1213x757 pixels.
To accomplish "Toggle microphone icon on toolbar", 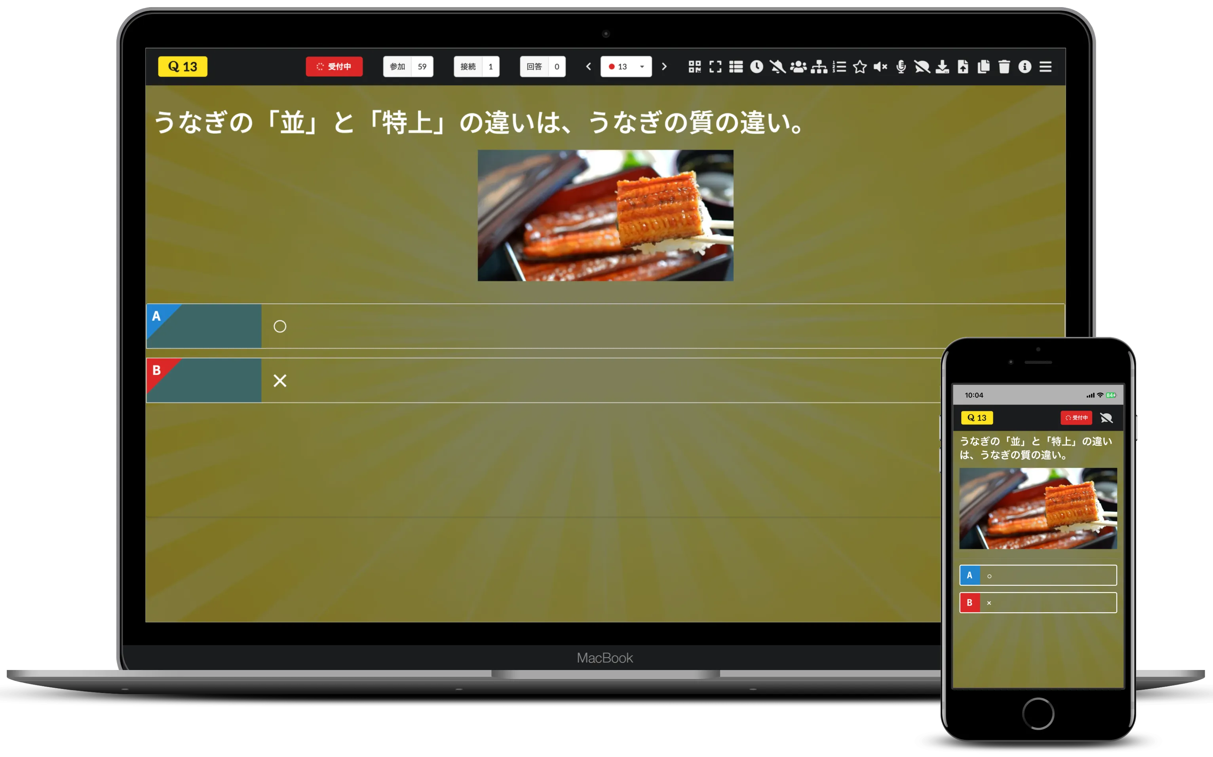I will pos(901,67).
